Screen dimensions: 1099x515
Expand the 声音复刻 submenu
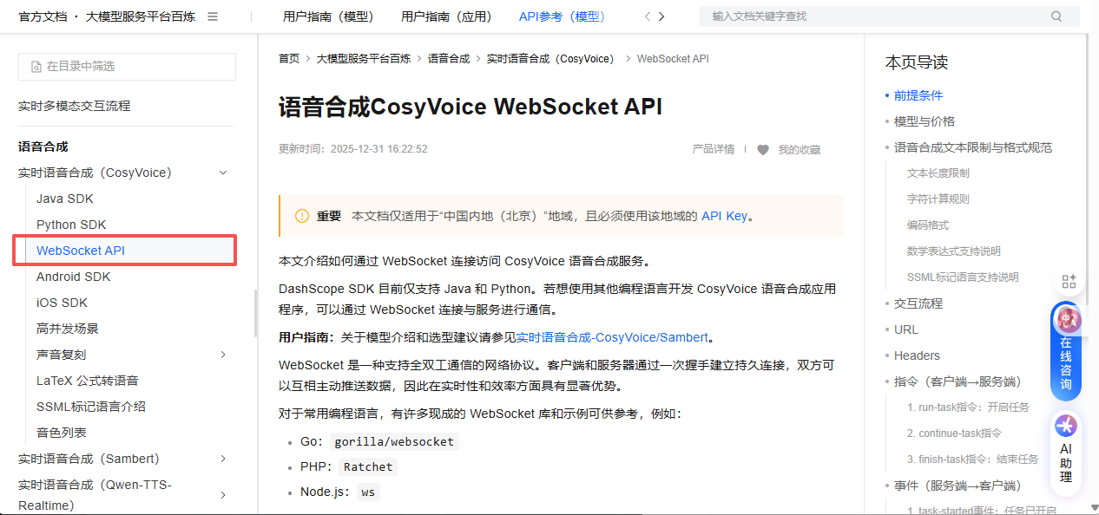click(223, 355)
